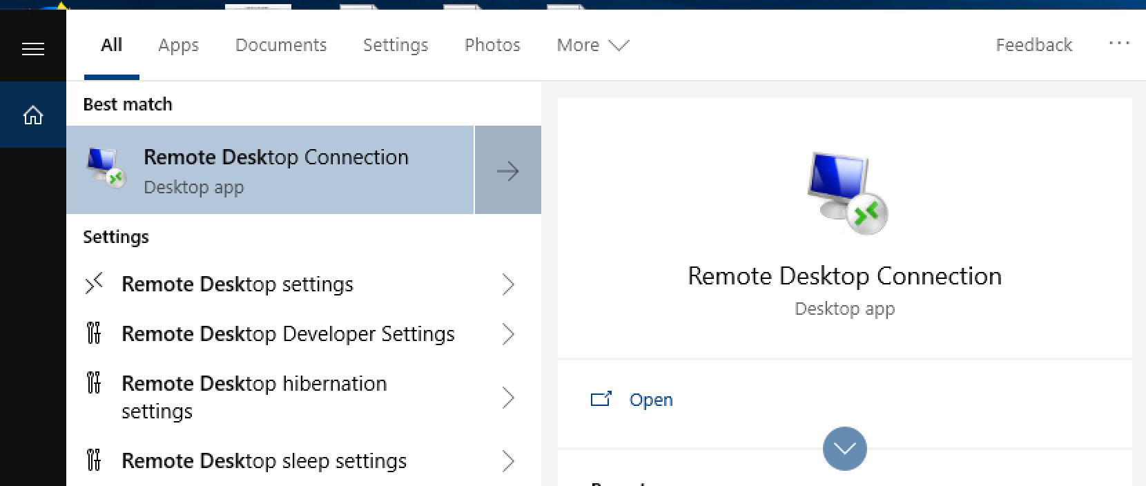The image size is (1146, 486).
Task: Click Open to launch Remote Desktop Connection
Action: (x=650, y=400)
